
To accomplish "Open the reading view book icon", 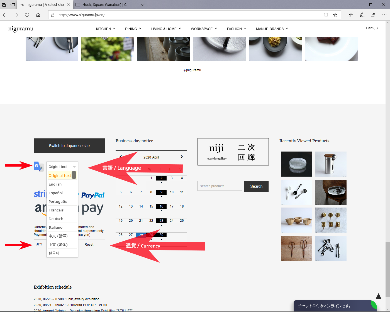I will [326, 15].
